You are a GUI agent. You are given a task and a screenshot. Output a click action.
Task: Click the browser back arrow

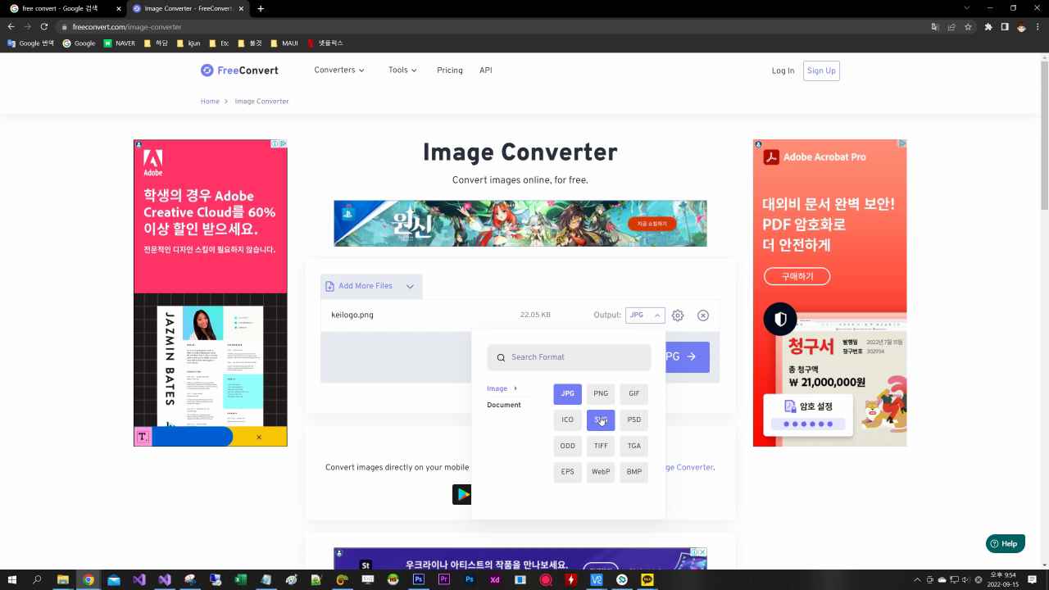[11, 27]
